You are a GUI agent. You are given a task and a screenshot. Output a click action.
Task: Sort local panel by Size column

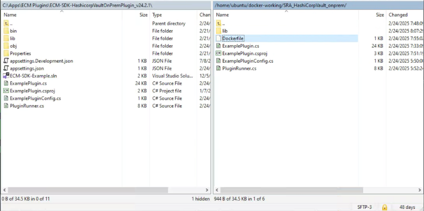pos(136,14)
